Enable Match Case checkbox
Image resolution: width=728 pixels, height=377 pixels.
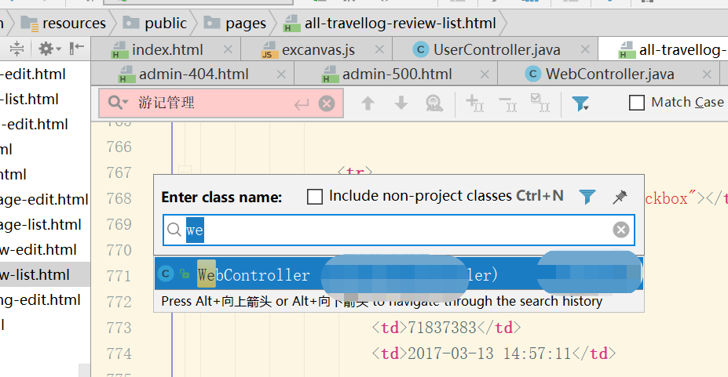(x=637, y=103)
